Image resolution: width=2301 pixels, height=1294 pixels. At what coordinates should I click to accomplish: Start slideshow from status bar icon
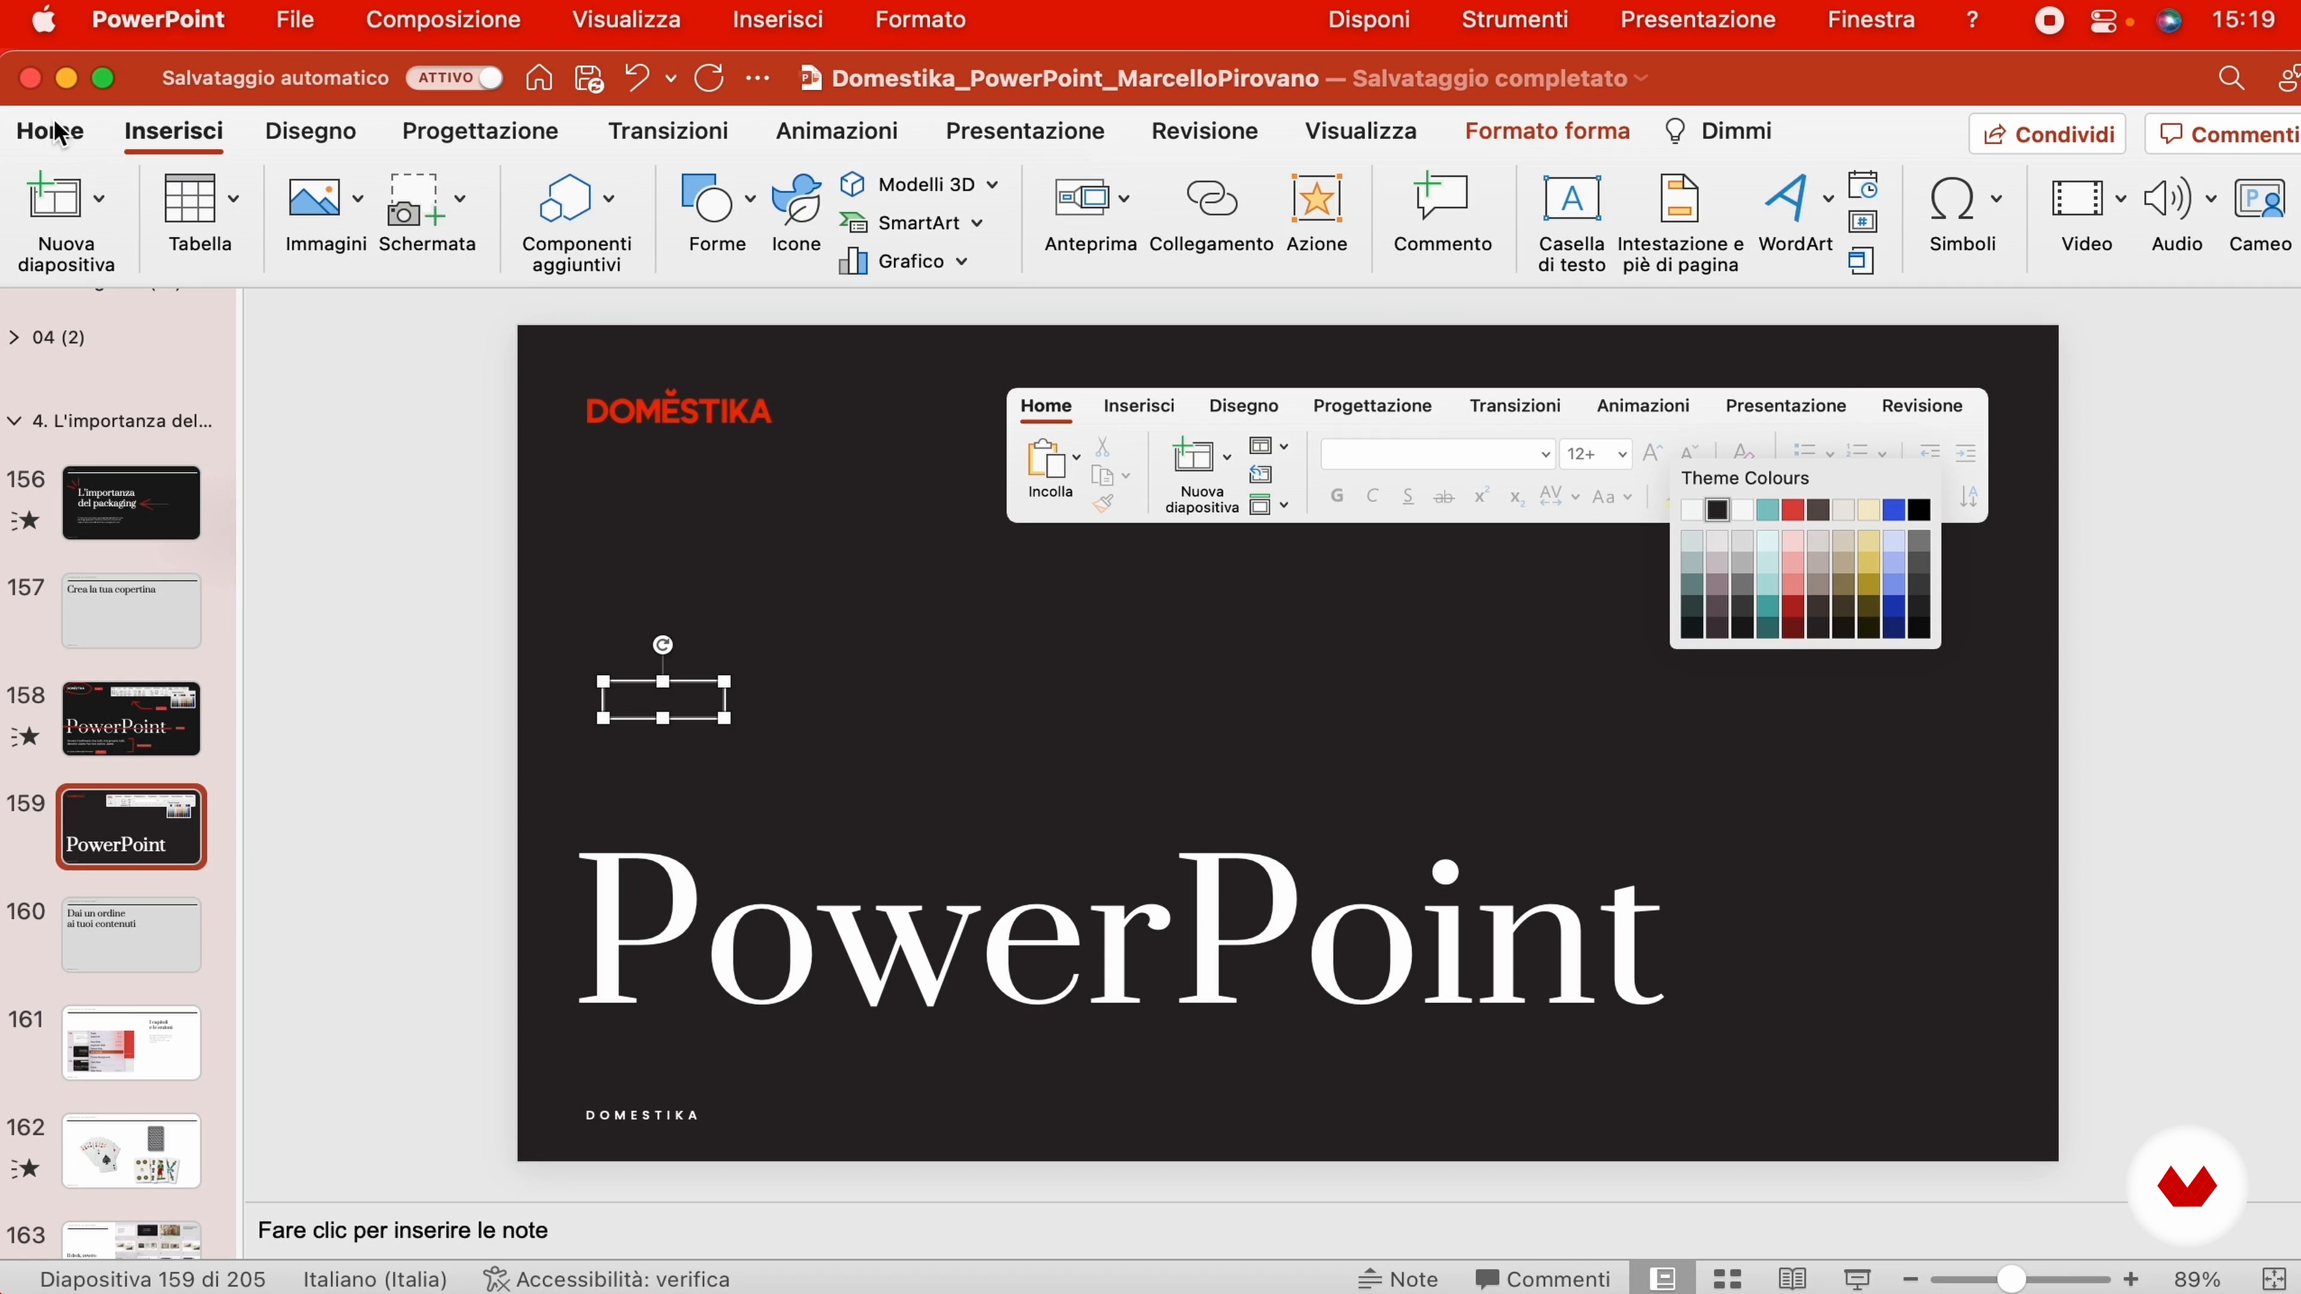(1857, 1279)
